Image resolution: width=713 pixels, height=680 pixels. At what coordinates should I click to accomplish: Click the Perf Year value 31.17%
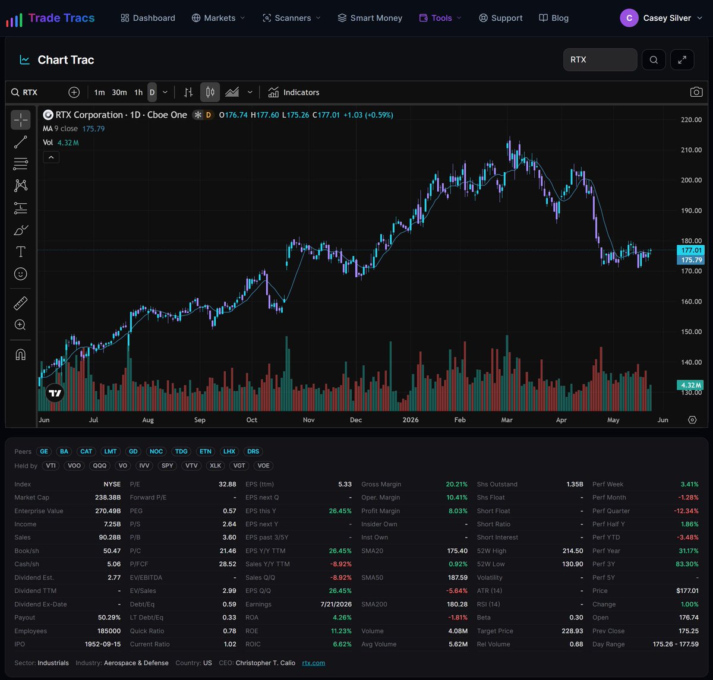[689, 551]
